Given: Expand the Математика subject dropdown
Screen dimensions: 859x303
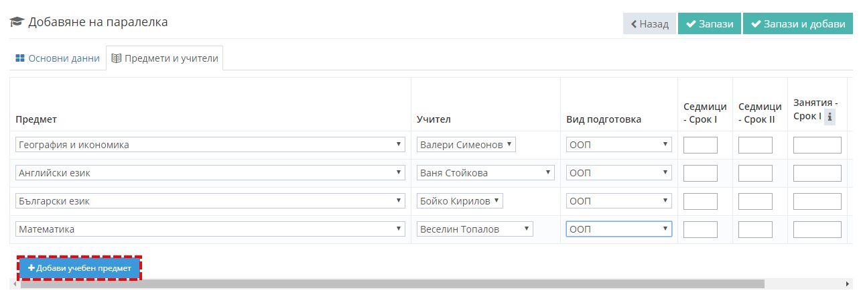Looking at the screenshot, I should pos(210,229).
